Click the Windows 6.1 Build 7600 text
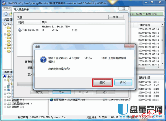Viewport: 166px width, 121px height. click(x=56, y=26)
